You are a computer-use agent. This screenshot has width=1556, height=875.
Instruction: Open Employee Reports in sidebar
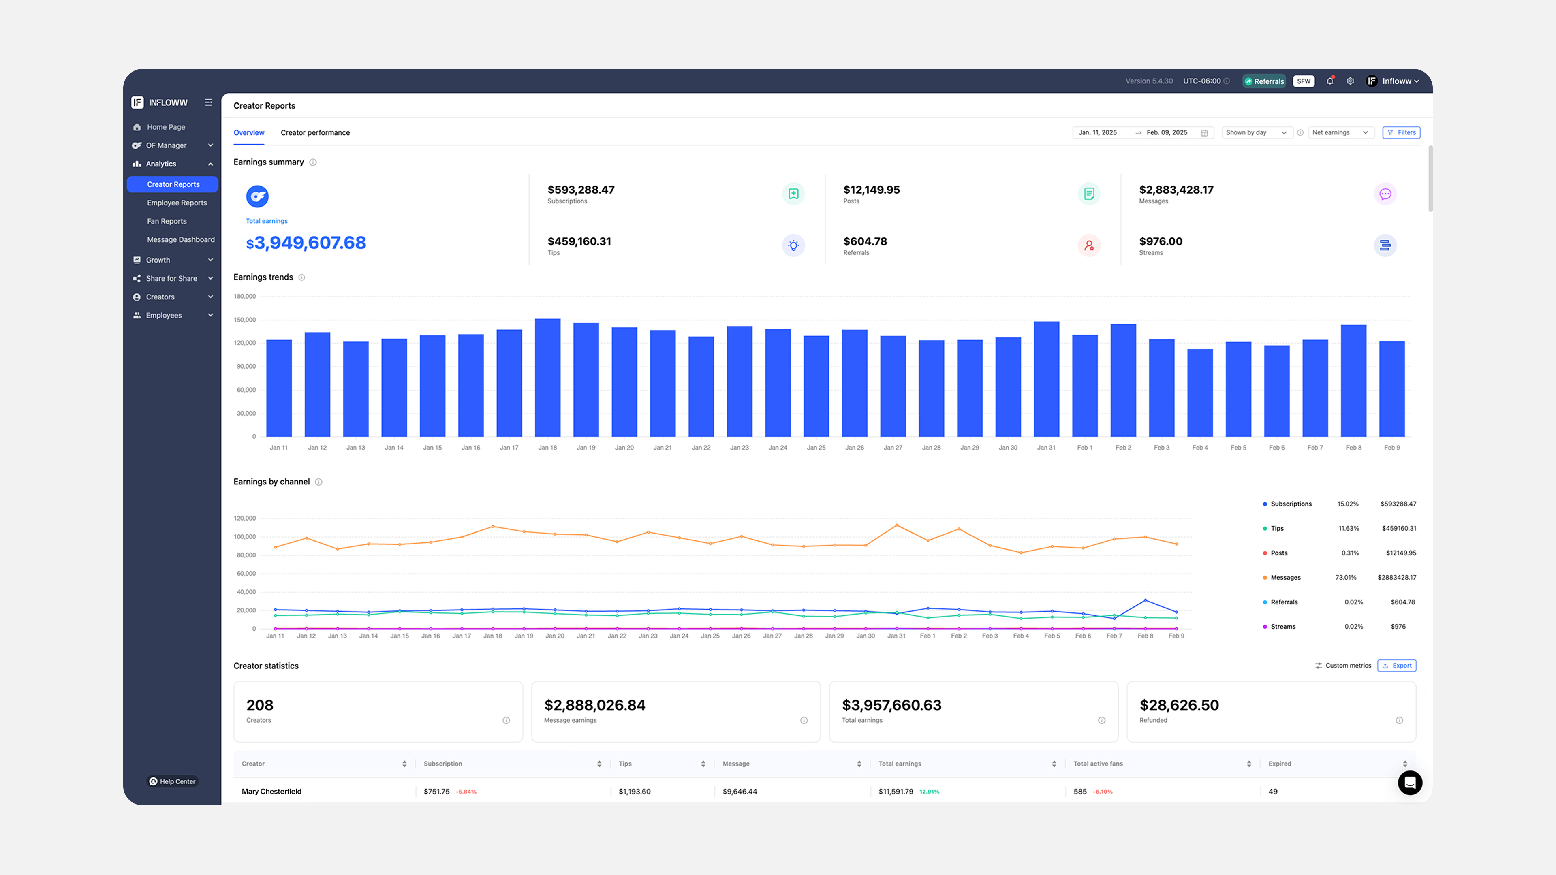pos(176,203)
